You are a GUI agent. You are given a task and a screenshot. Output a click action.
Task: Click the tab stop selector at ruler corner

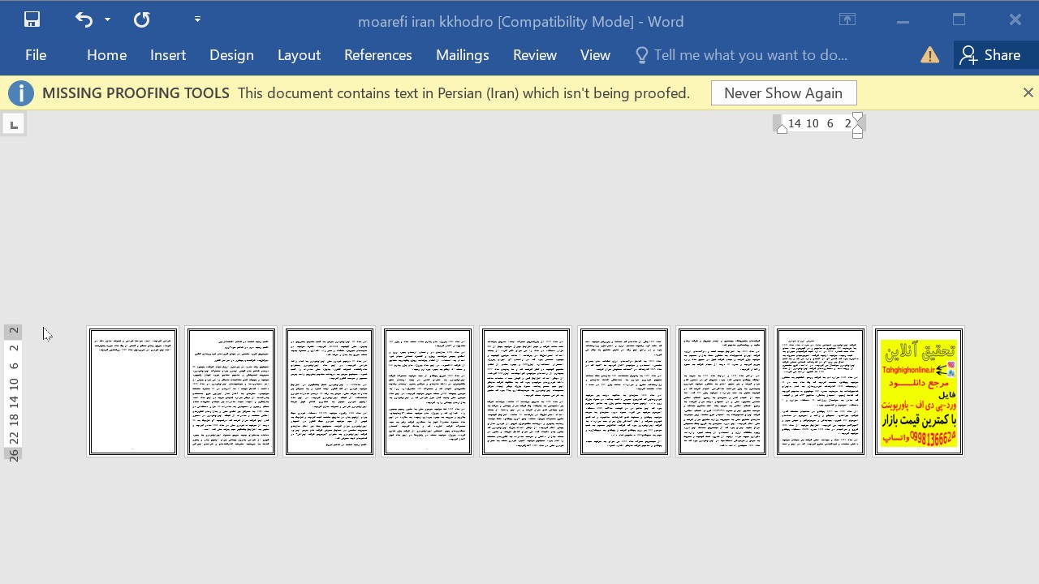(14, 124)
